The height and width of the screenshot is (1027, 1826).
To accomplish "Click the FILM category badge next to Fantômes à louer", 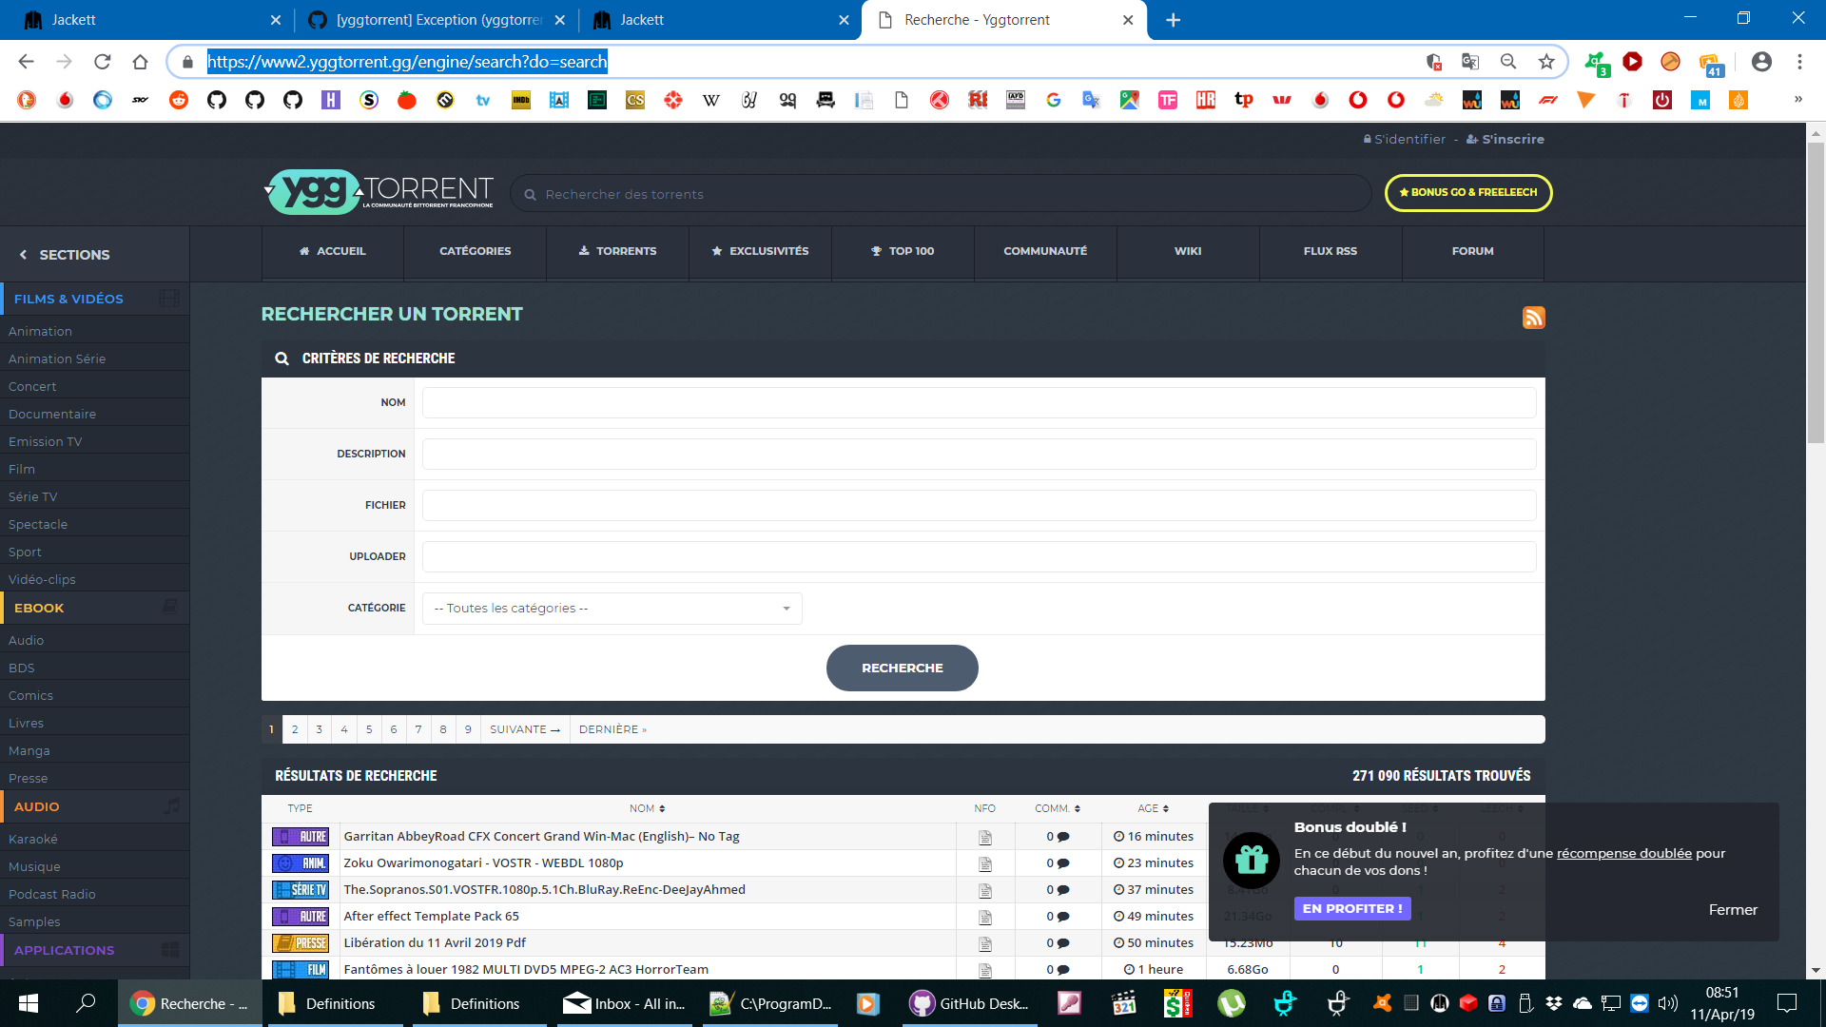I will click(301, 969).
